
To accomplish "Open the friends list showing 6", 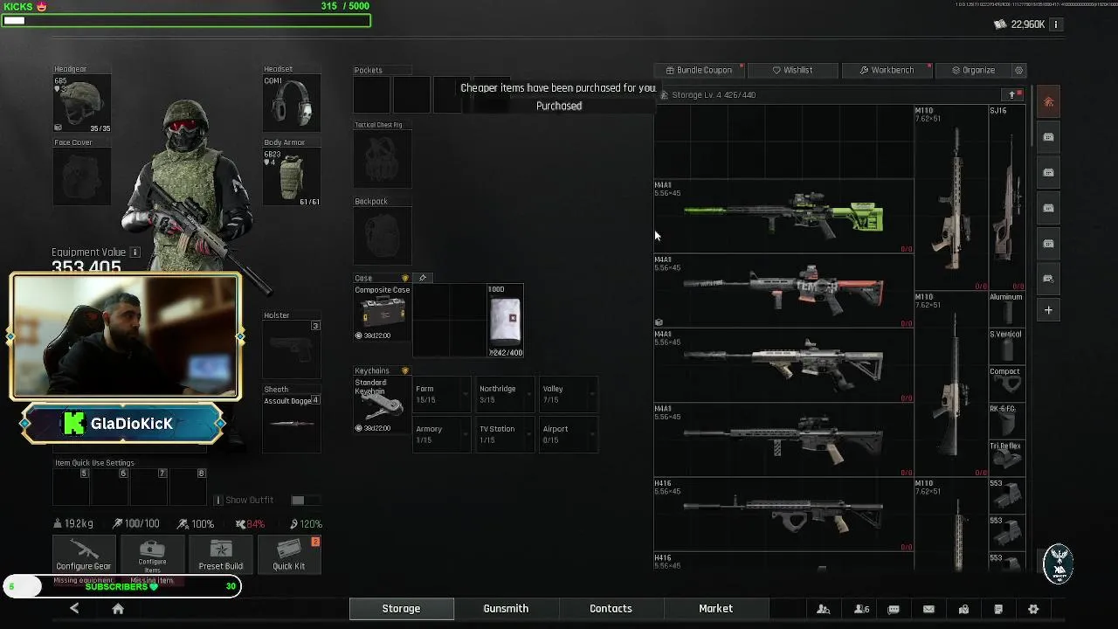I will pyautogui.click(x=861, y=609).
